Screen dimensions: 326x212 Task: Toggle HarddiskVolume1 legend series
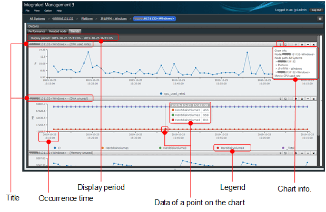[115, 148]
